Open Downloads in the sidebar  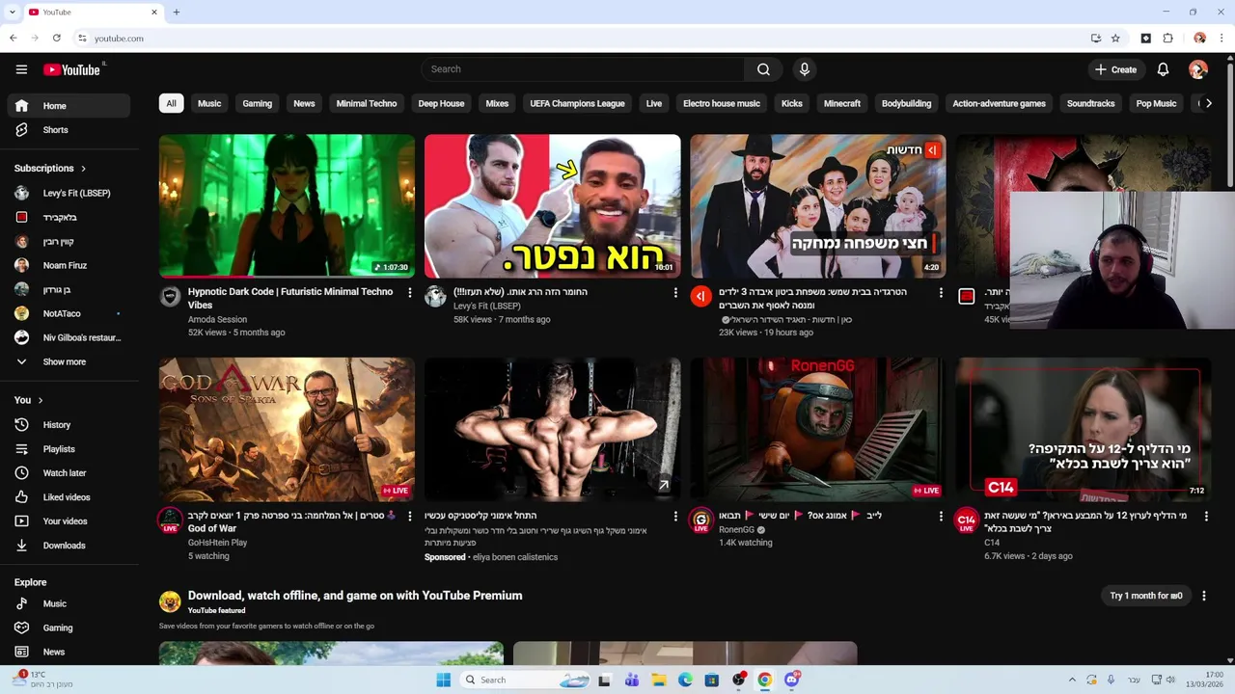click(67, 546)
